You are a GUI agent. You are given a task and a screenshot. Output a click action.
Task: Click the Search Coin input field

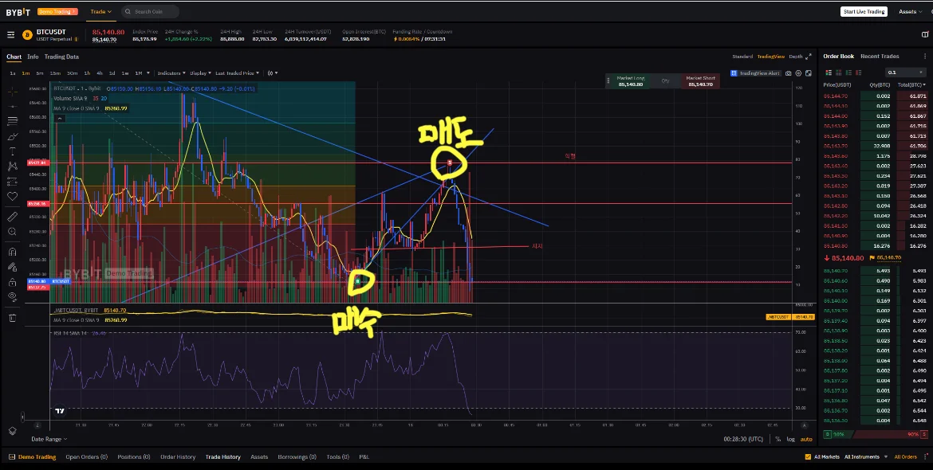pos(150,11)
